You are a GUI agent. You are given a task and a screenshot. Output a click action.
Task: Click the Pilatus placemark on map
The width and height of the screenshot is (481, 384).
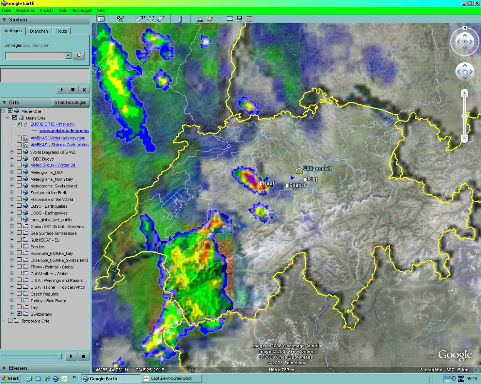287,186
